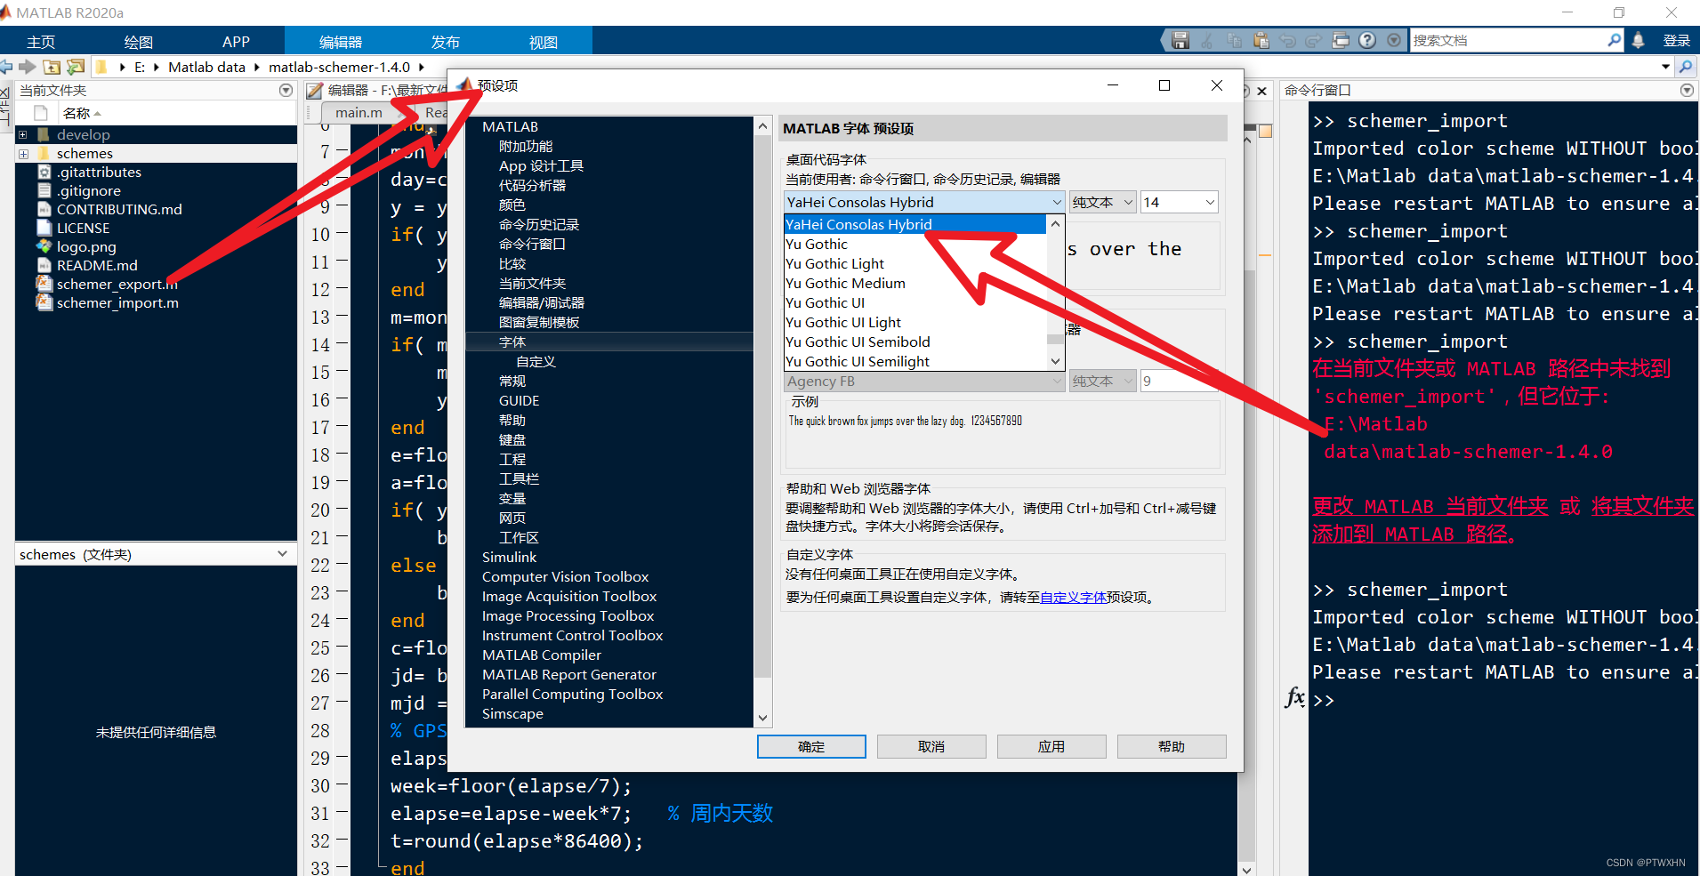
Task: Open the Command Window panel actions menu
Action: pyautogui.click(x=1687, y=90)
